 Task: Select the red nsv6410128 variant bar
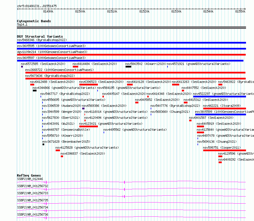click(130, 85)
